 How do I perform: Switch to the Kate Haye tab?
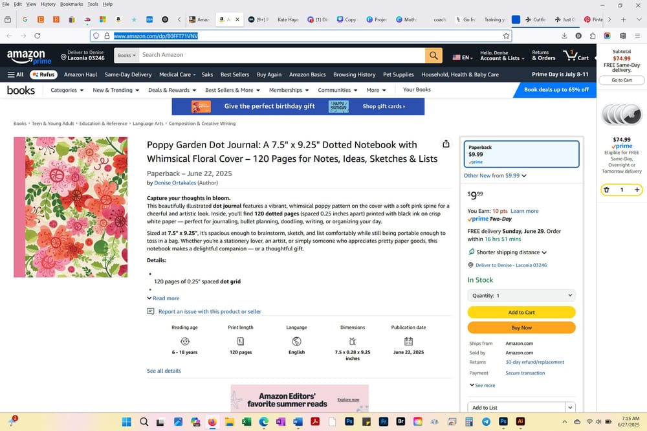(x=288, y=19)
